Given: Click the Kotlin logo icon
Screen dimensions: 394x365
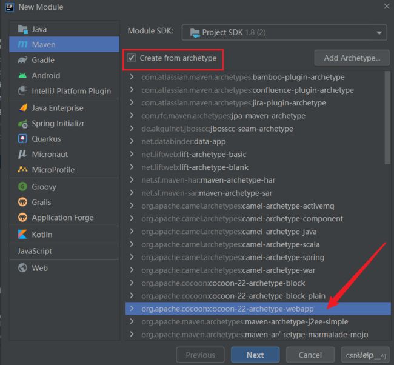Looking at the screenshot, I should coord(22,234).
